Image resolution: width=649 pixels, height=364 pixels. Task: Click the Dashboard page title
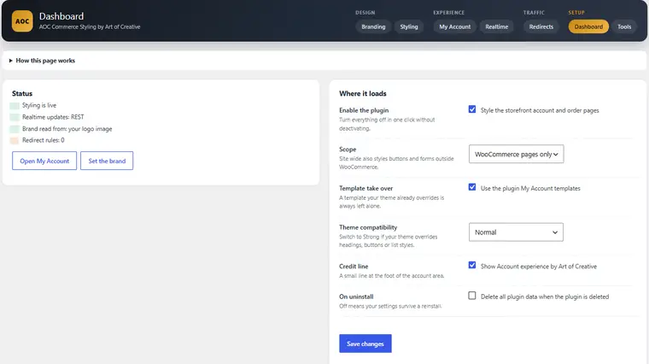[61, 16]
